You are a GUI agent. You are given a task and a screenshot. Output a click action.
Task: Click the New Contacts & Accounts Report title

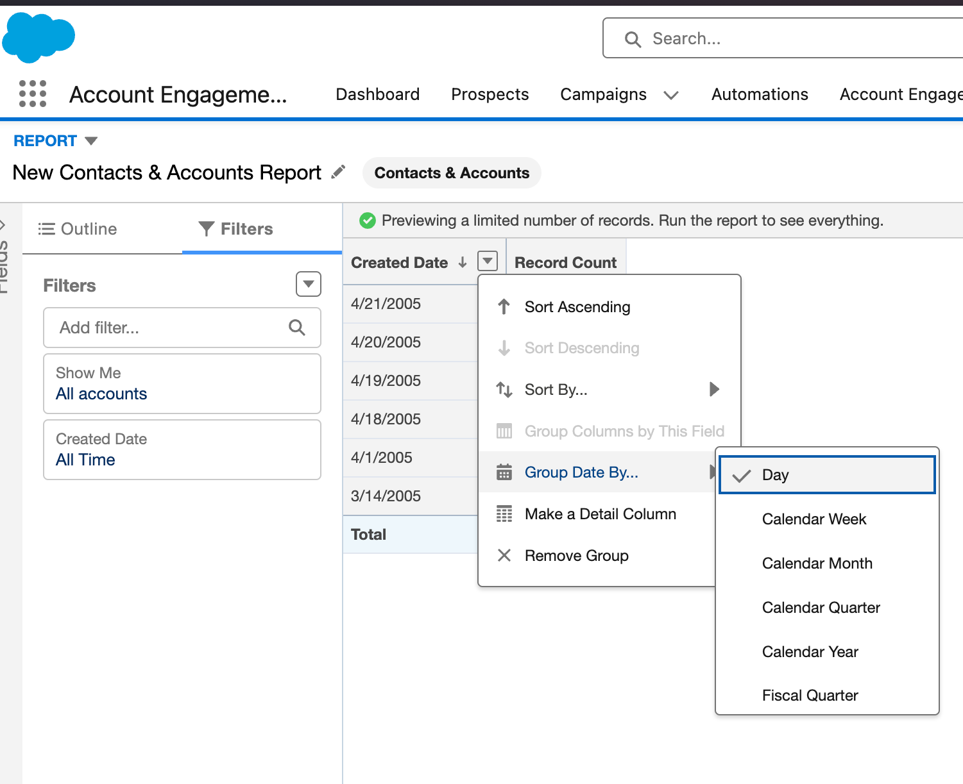point(167,172)
